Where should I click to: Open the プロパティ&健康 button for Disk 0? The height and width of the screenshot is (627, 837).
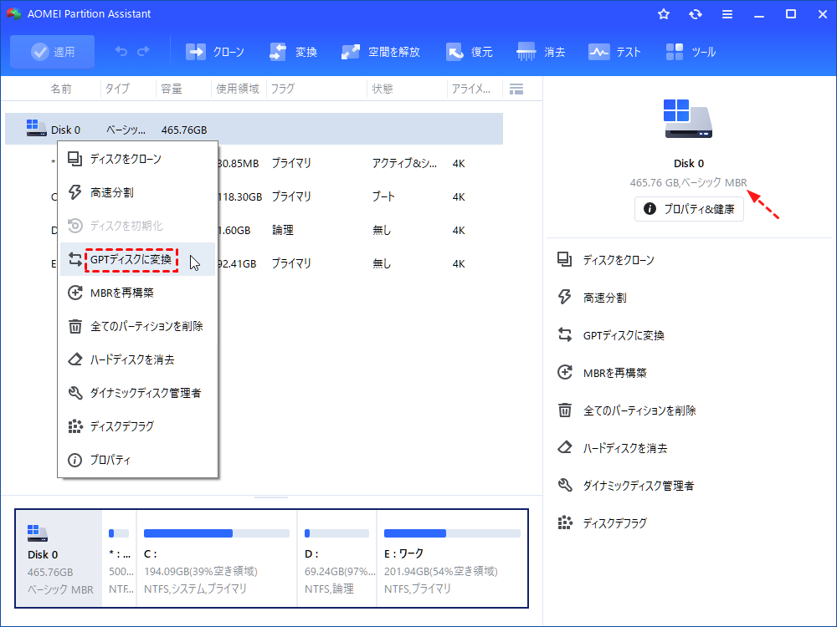coord(689,209)
